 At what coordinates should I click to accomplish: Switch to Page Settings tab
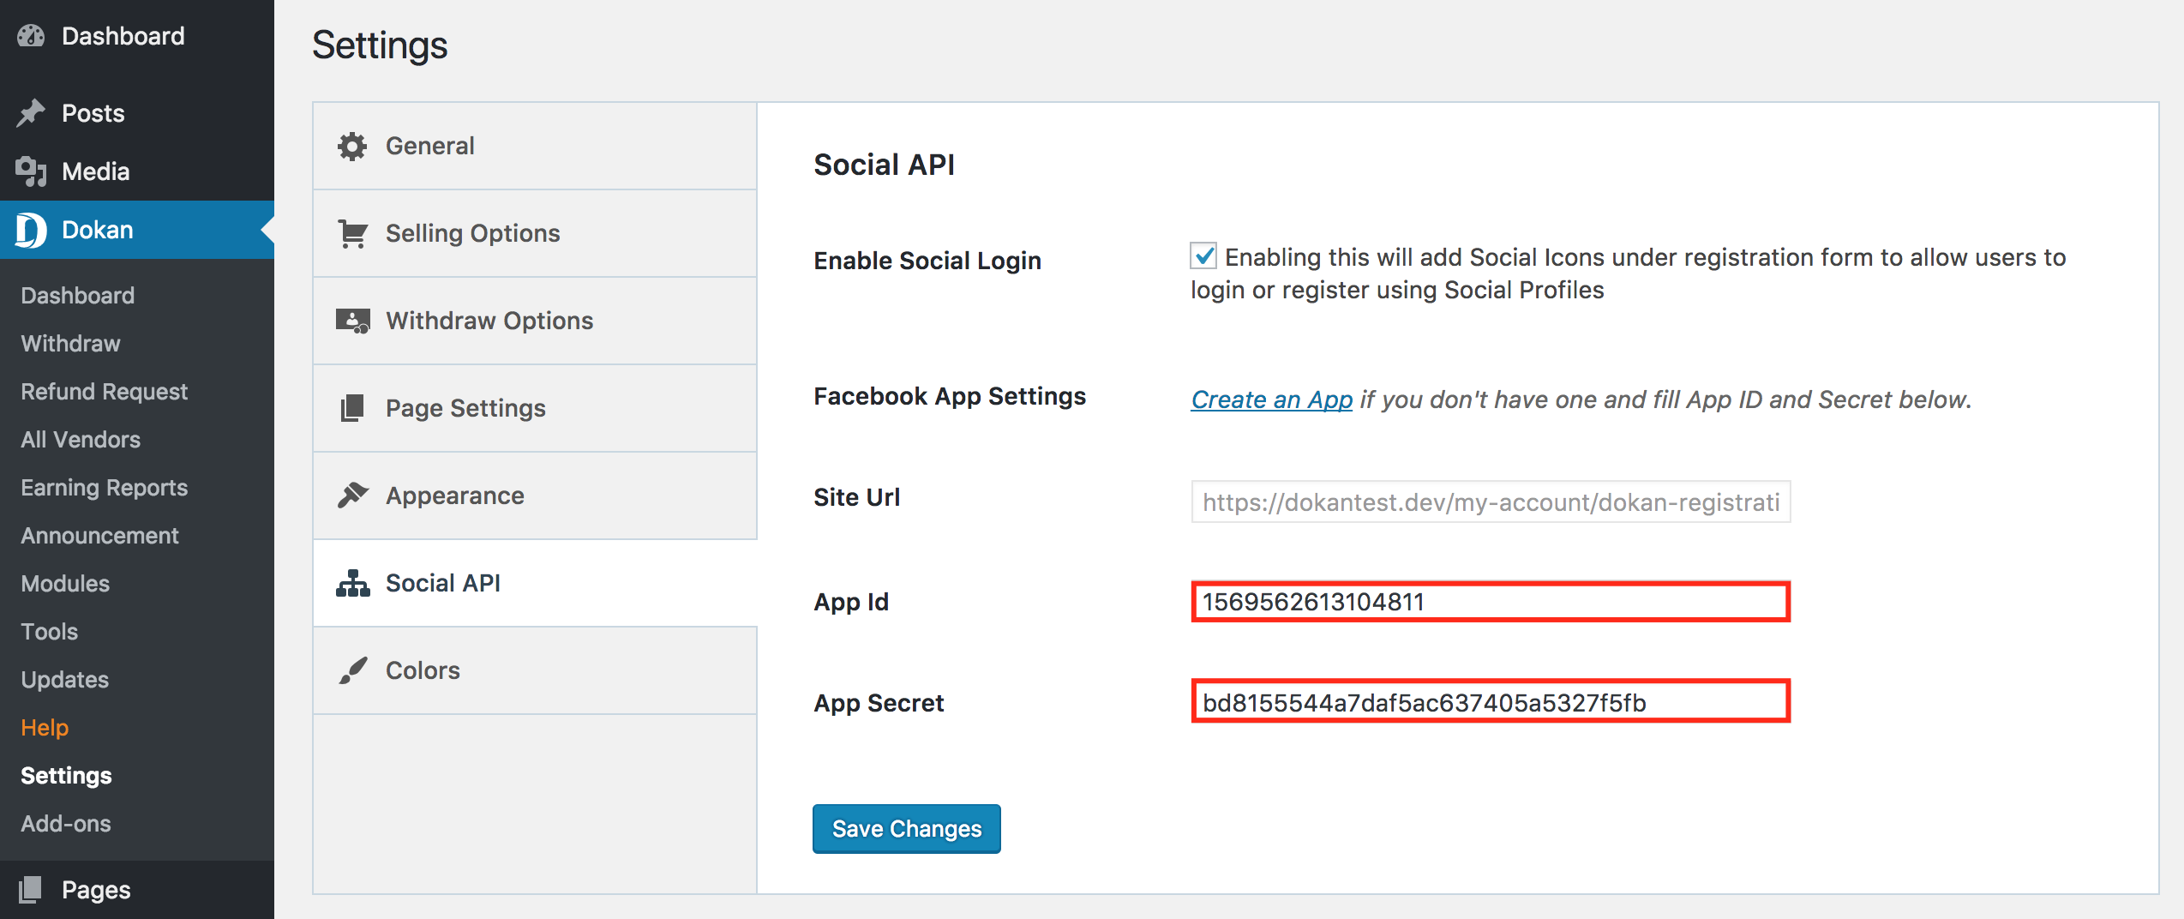click(535, 408)
